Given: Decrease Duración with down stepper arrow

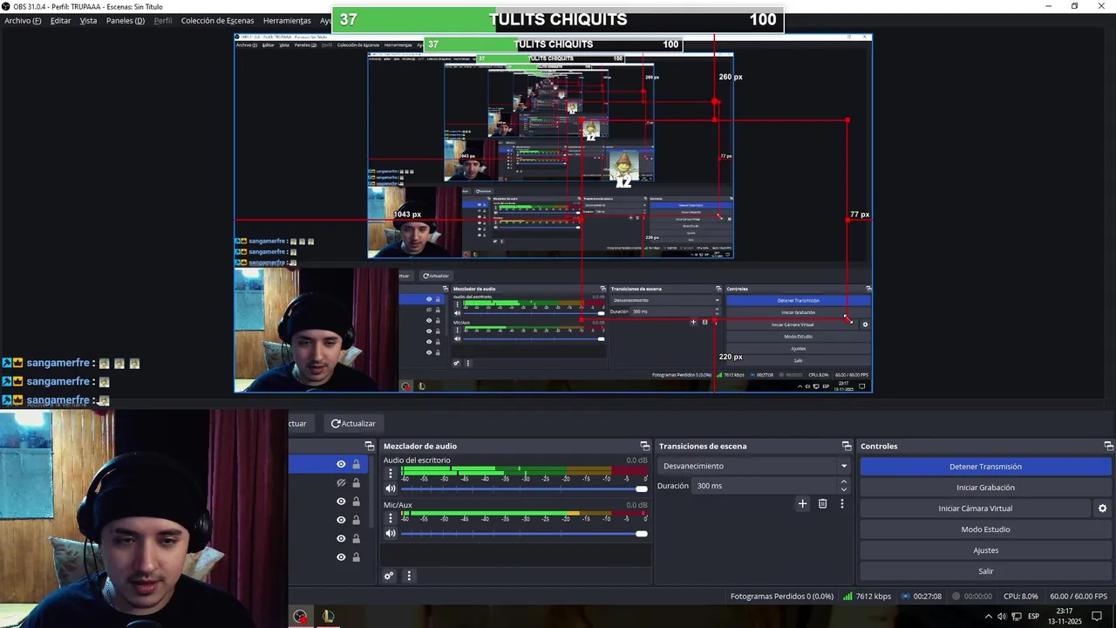Looking at the screenshot, I should [x=844, y=488].
